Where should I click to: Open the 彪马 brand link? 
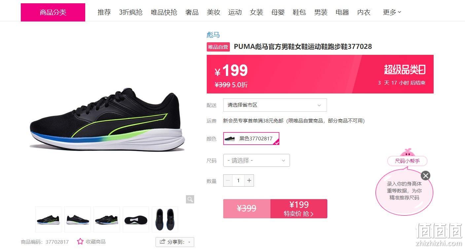[213, 35]
